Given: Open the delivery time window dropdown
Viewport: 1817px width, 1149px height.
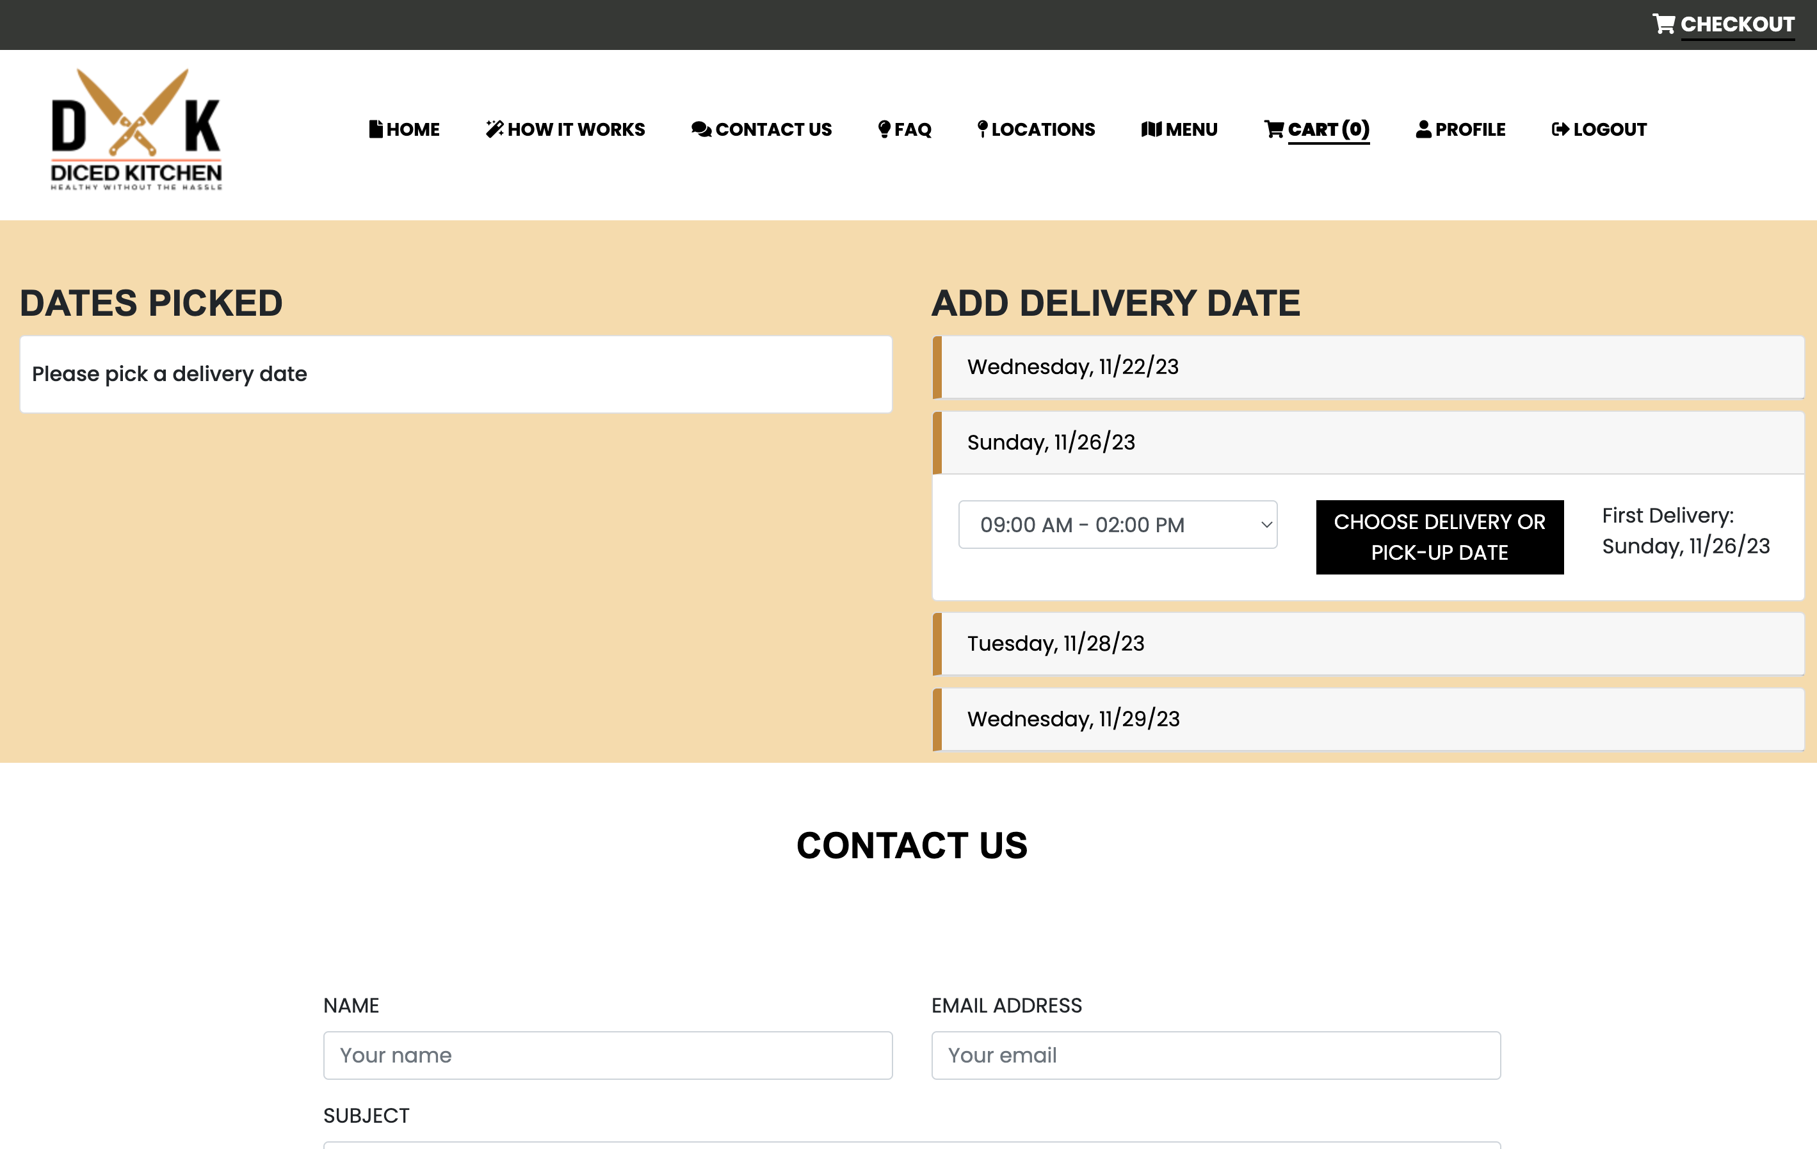Looking at the screenshot, I should tap(1117, 525).
